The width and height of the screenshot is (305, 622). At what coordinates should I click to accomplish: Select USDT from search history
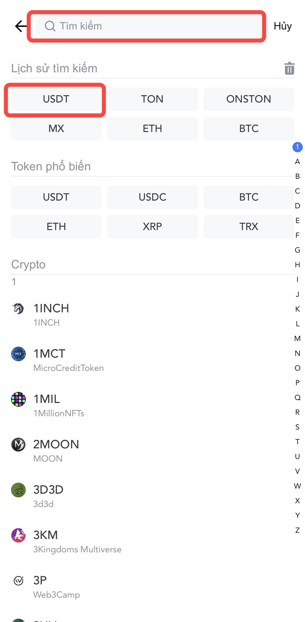(56, 99)
